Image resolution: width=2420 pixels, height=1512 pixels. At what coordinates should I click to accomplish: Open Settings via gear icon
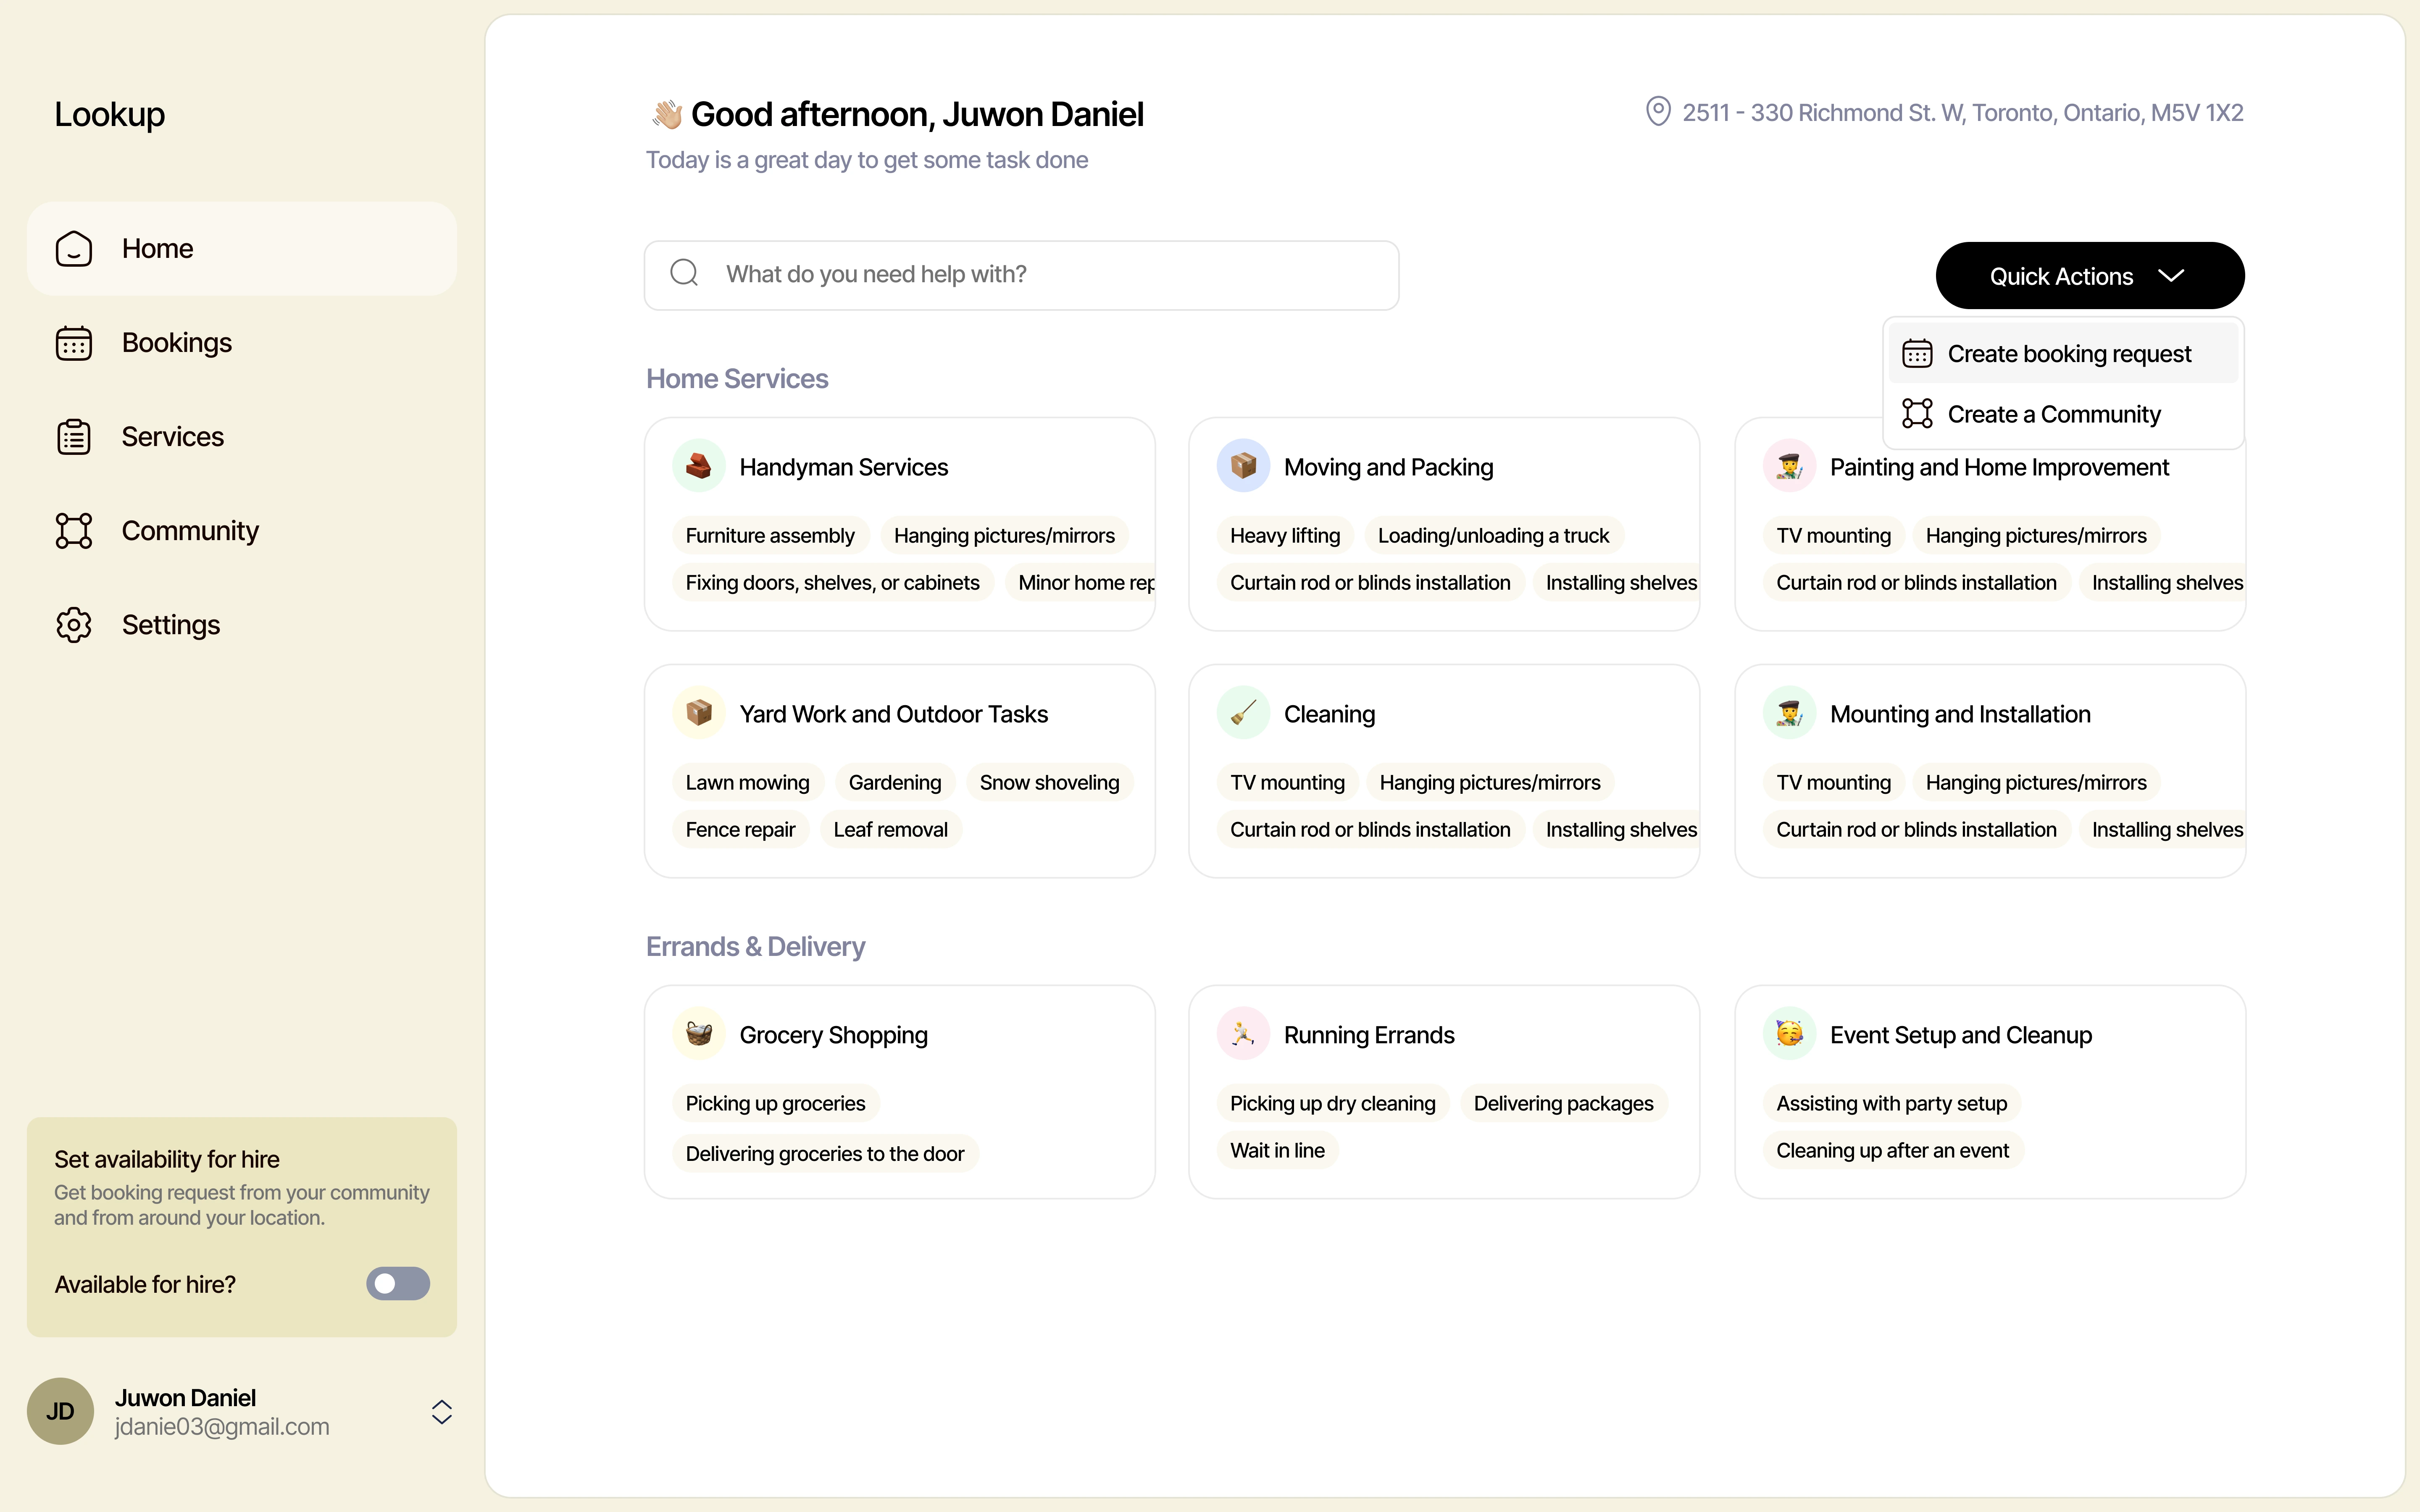73,625
